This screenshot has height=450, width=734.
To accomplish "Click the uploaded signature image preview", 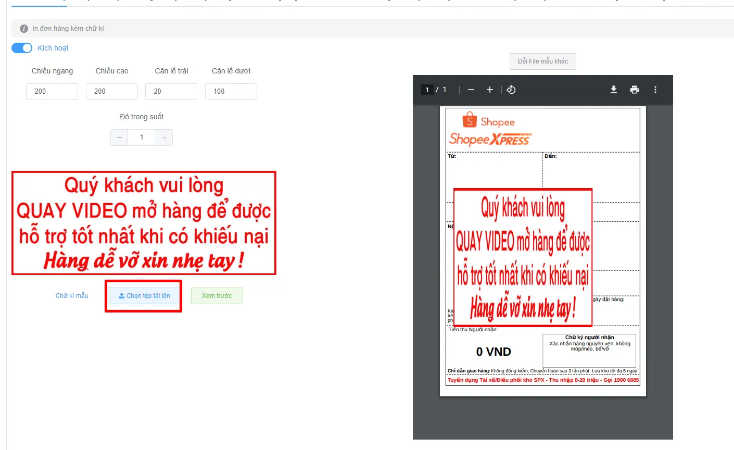I will tap(144, 223).
